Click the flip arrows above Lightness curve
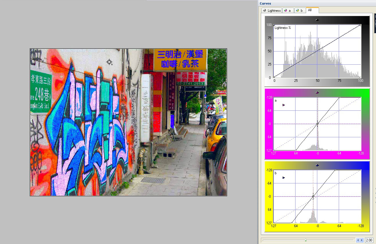This screenshot has height=244, width=376. click(x=317, y=20)
